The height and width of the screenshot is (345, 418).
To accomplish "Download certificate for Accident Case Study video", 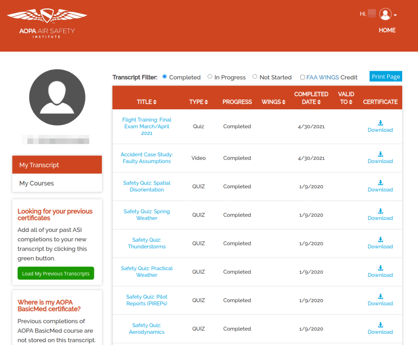I will pos(380,158).
